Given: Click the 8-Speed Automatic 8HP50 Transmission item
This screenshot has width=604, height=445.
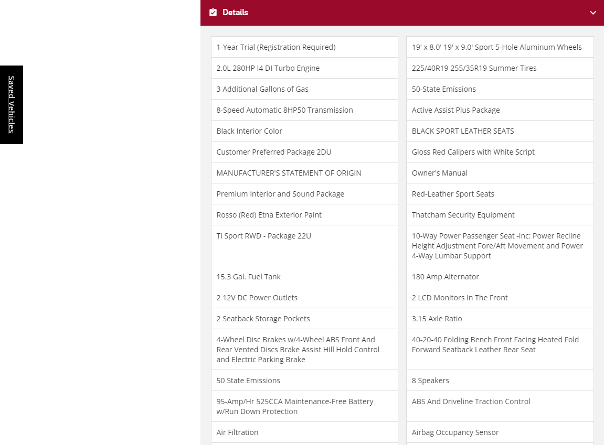Looking at the screenshot, I should [x=284, y=110].
